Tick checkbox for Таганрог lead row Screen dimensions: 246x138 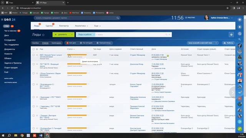33,115
